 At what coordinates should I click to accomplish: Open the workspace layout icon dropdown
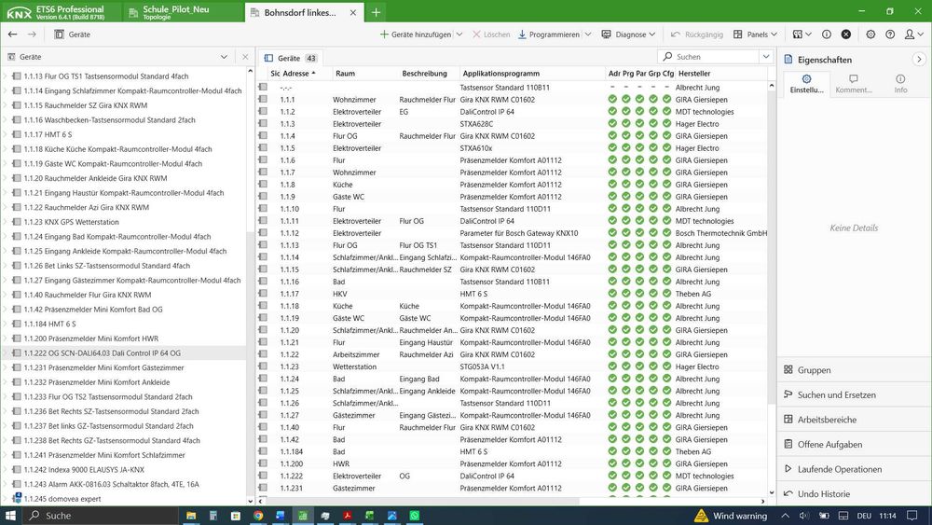coord(802,35)
